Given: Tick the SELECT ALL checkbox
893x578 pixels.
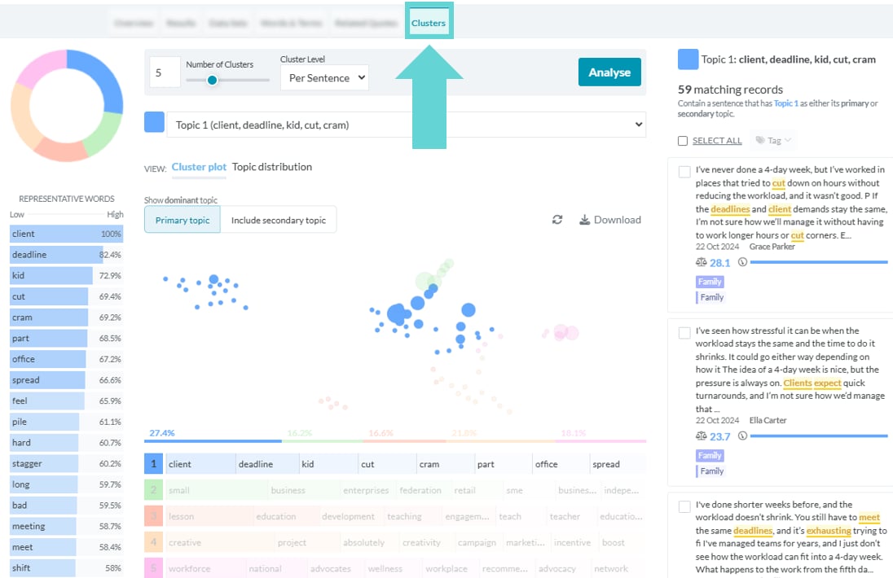Looking at the screenshot, I should pyautogui.click(x=683, y=141).
